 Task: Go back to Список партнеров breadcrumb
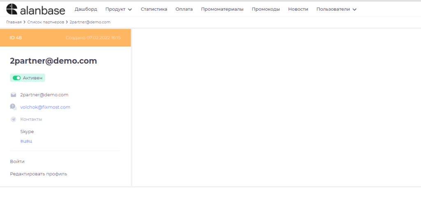[46, 22]
